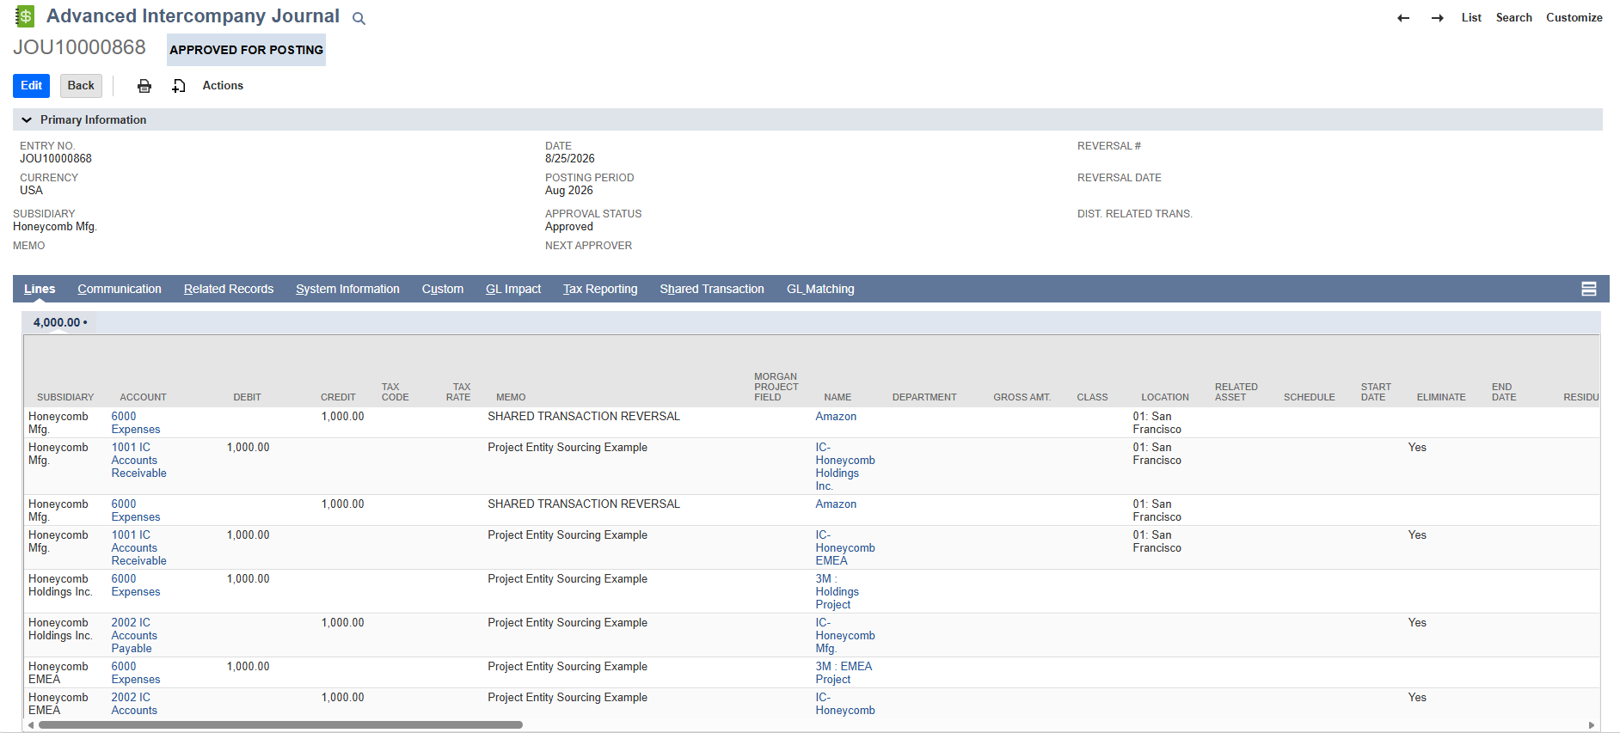The width and height of the screenshot is (1620, 733).
Task: Open the Actions menu
Action: tap(223, 86)
